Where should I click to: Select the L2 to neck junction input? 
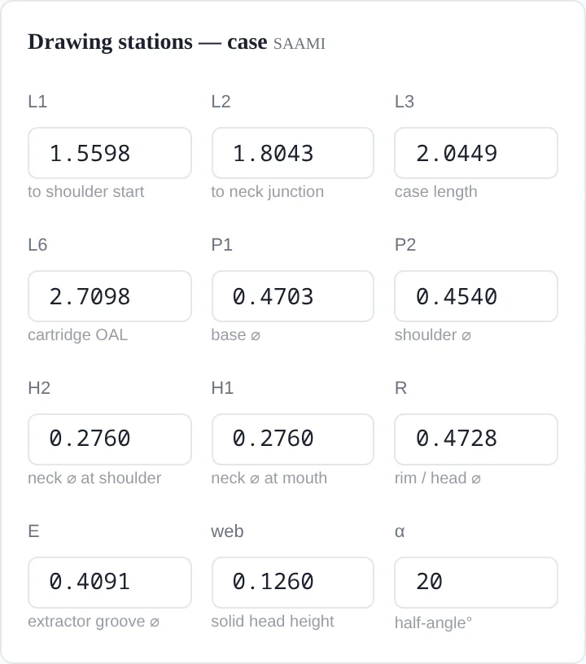292,153
